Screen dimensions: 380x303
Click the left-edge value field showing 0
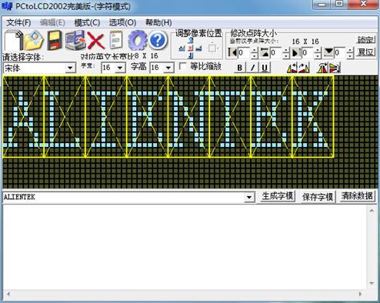pos(245,53)
